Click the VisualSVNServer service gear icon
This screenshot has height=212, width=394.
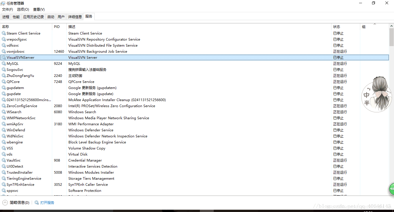(4, 58)
